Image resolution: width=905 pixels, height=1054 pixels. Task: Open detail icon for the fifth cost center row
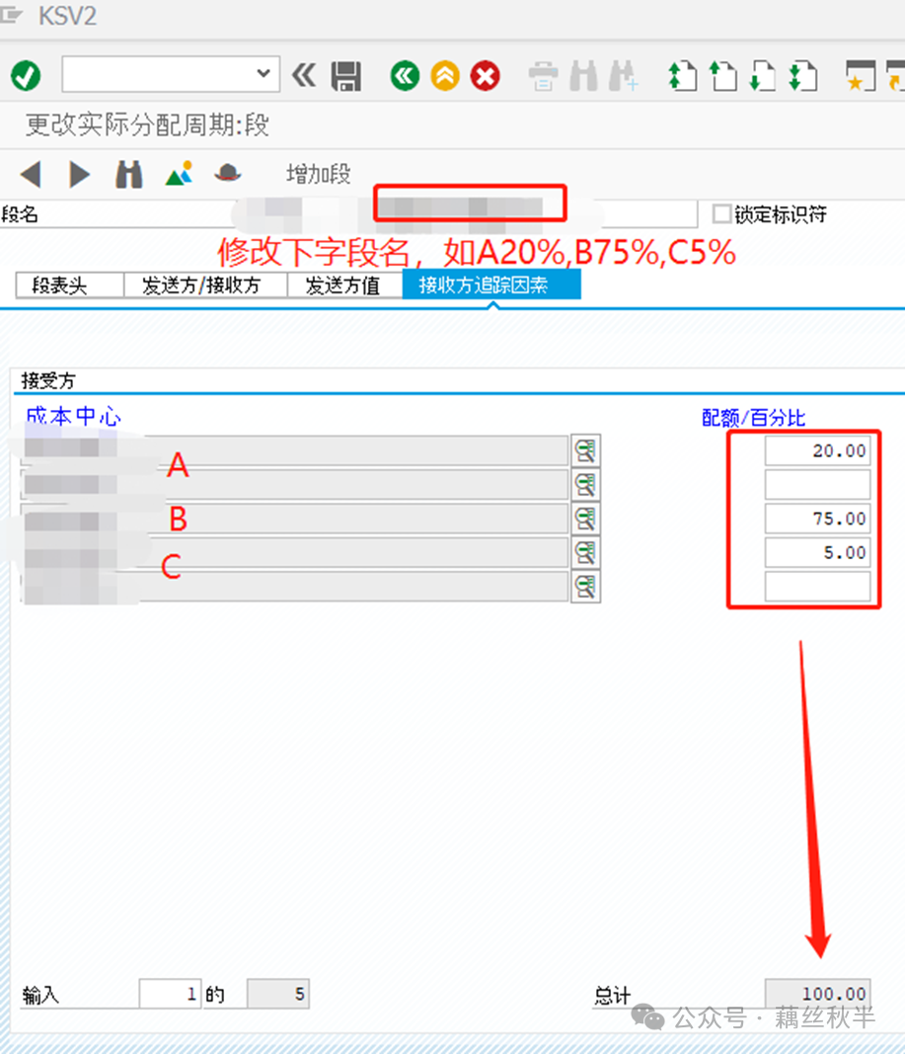click(585, 587)
